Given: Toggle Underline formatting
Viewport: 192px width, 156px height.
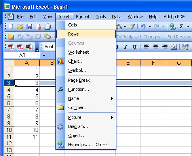Looking at the screenshot, I should pyautogui.click(x=135, y=47).
